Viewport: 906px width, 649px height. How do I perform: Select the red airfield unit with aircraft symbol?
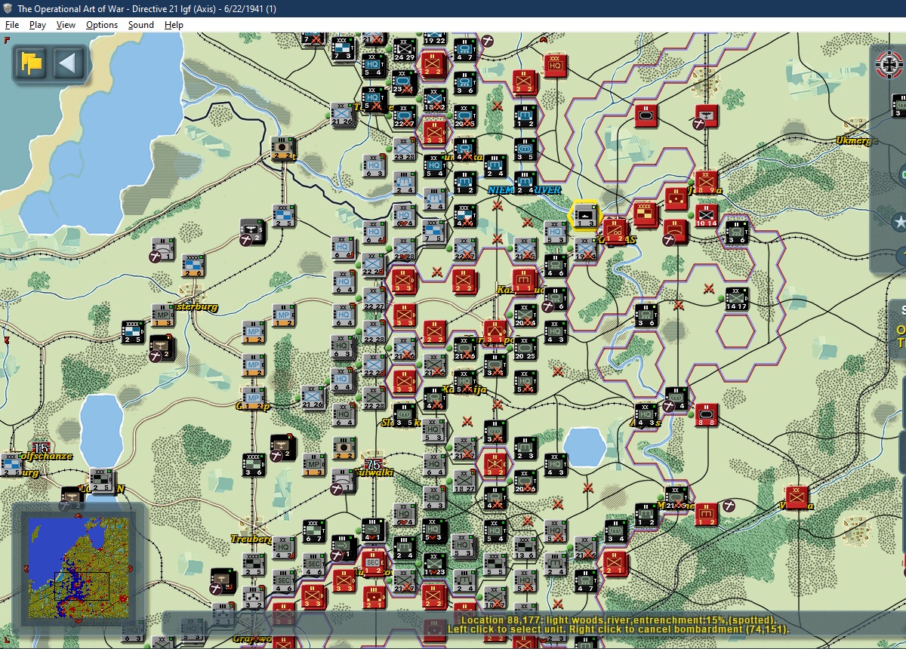705,115
